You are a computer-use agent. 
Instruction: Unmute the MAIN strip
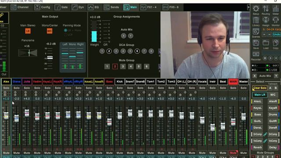(x=233, y=153)
